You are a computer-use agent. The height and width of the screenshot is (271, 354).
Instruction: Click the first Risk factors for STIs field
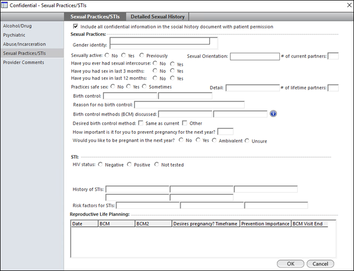point(148,205)
